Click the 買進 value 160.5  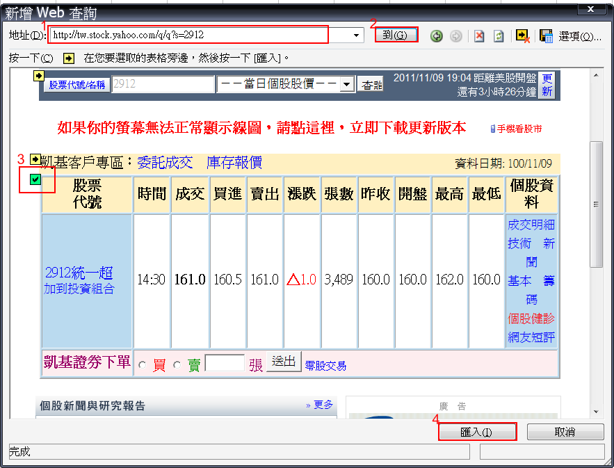click(x=227, y=280)
